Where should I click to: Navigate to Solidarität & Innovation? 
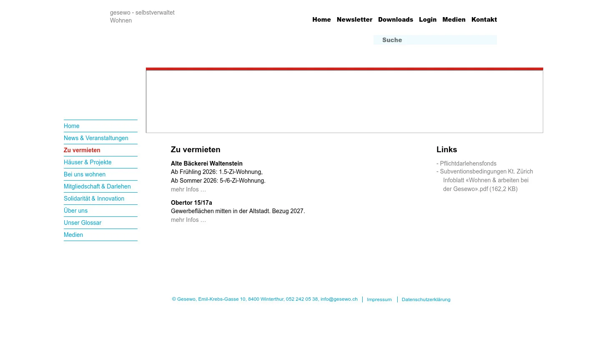click(x=94, y=199)
